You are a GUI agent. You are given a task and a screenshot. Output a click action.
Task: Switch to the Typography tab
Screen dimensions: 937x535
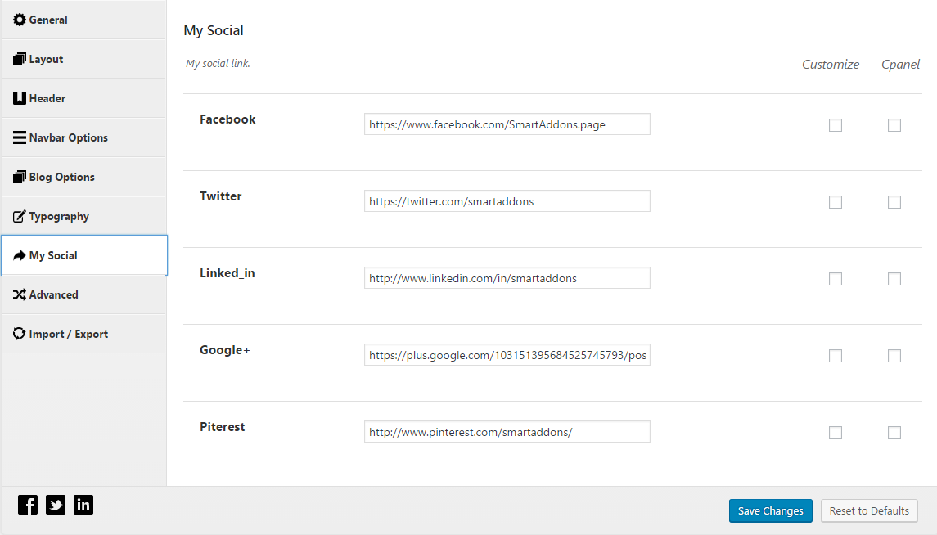83,216
